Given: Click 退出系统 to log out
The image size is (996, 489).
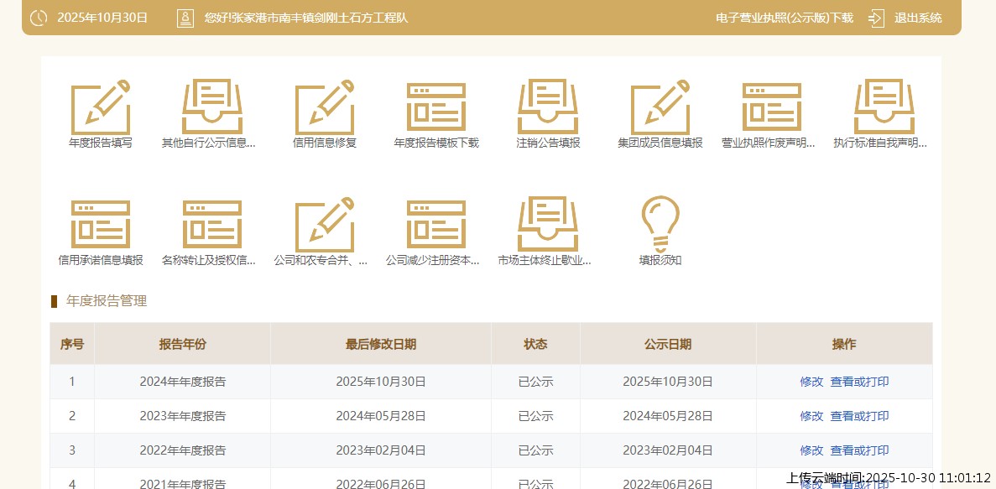Looking at the screenshot, I should coord(917,18).
